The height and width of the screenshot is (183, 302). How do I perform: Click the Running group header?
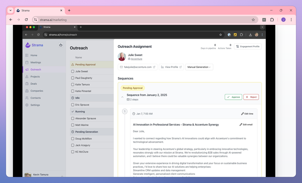pos(92,112)
